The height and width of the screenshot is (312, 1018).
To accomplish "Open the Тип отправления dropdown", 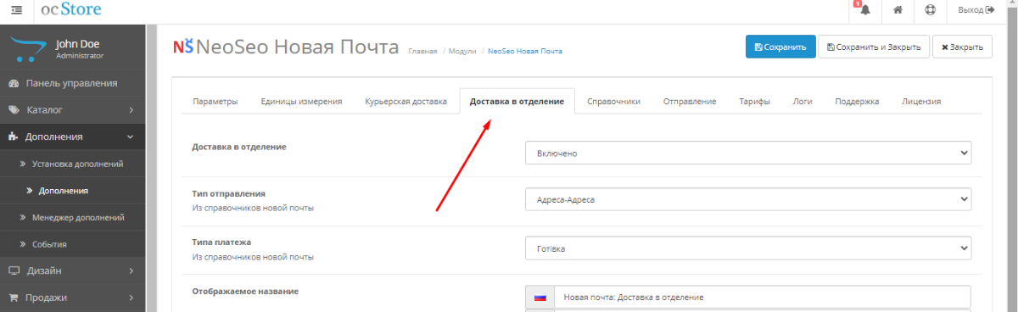I will point(748,200).
